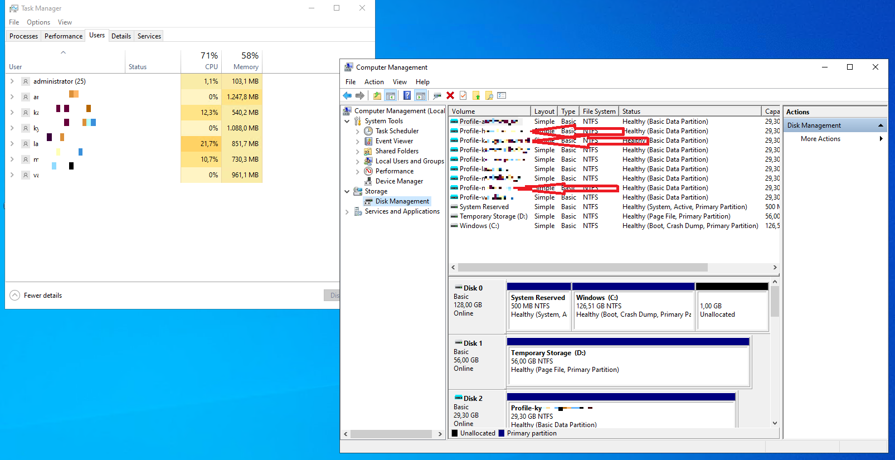The width and height of the screenshot is (895, 460).
Task: Click the red X Delete toolbar icon
Action: pos(450,96)
